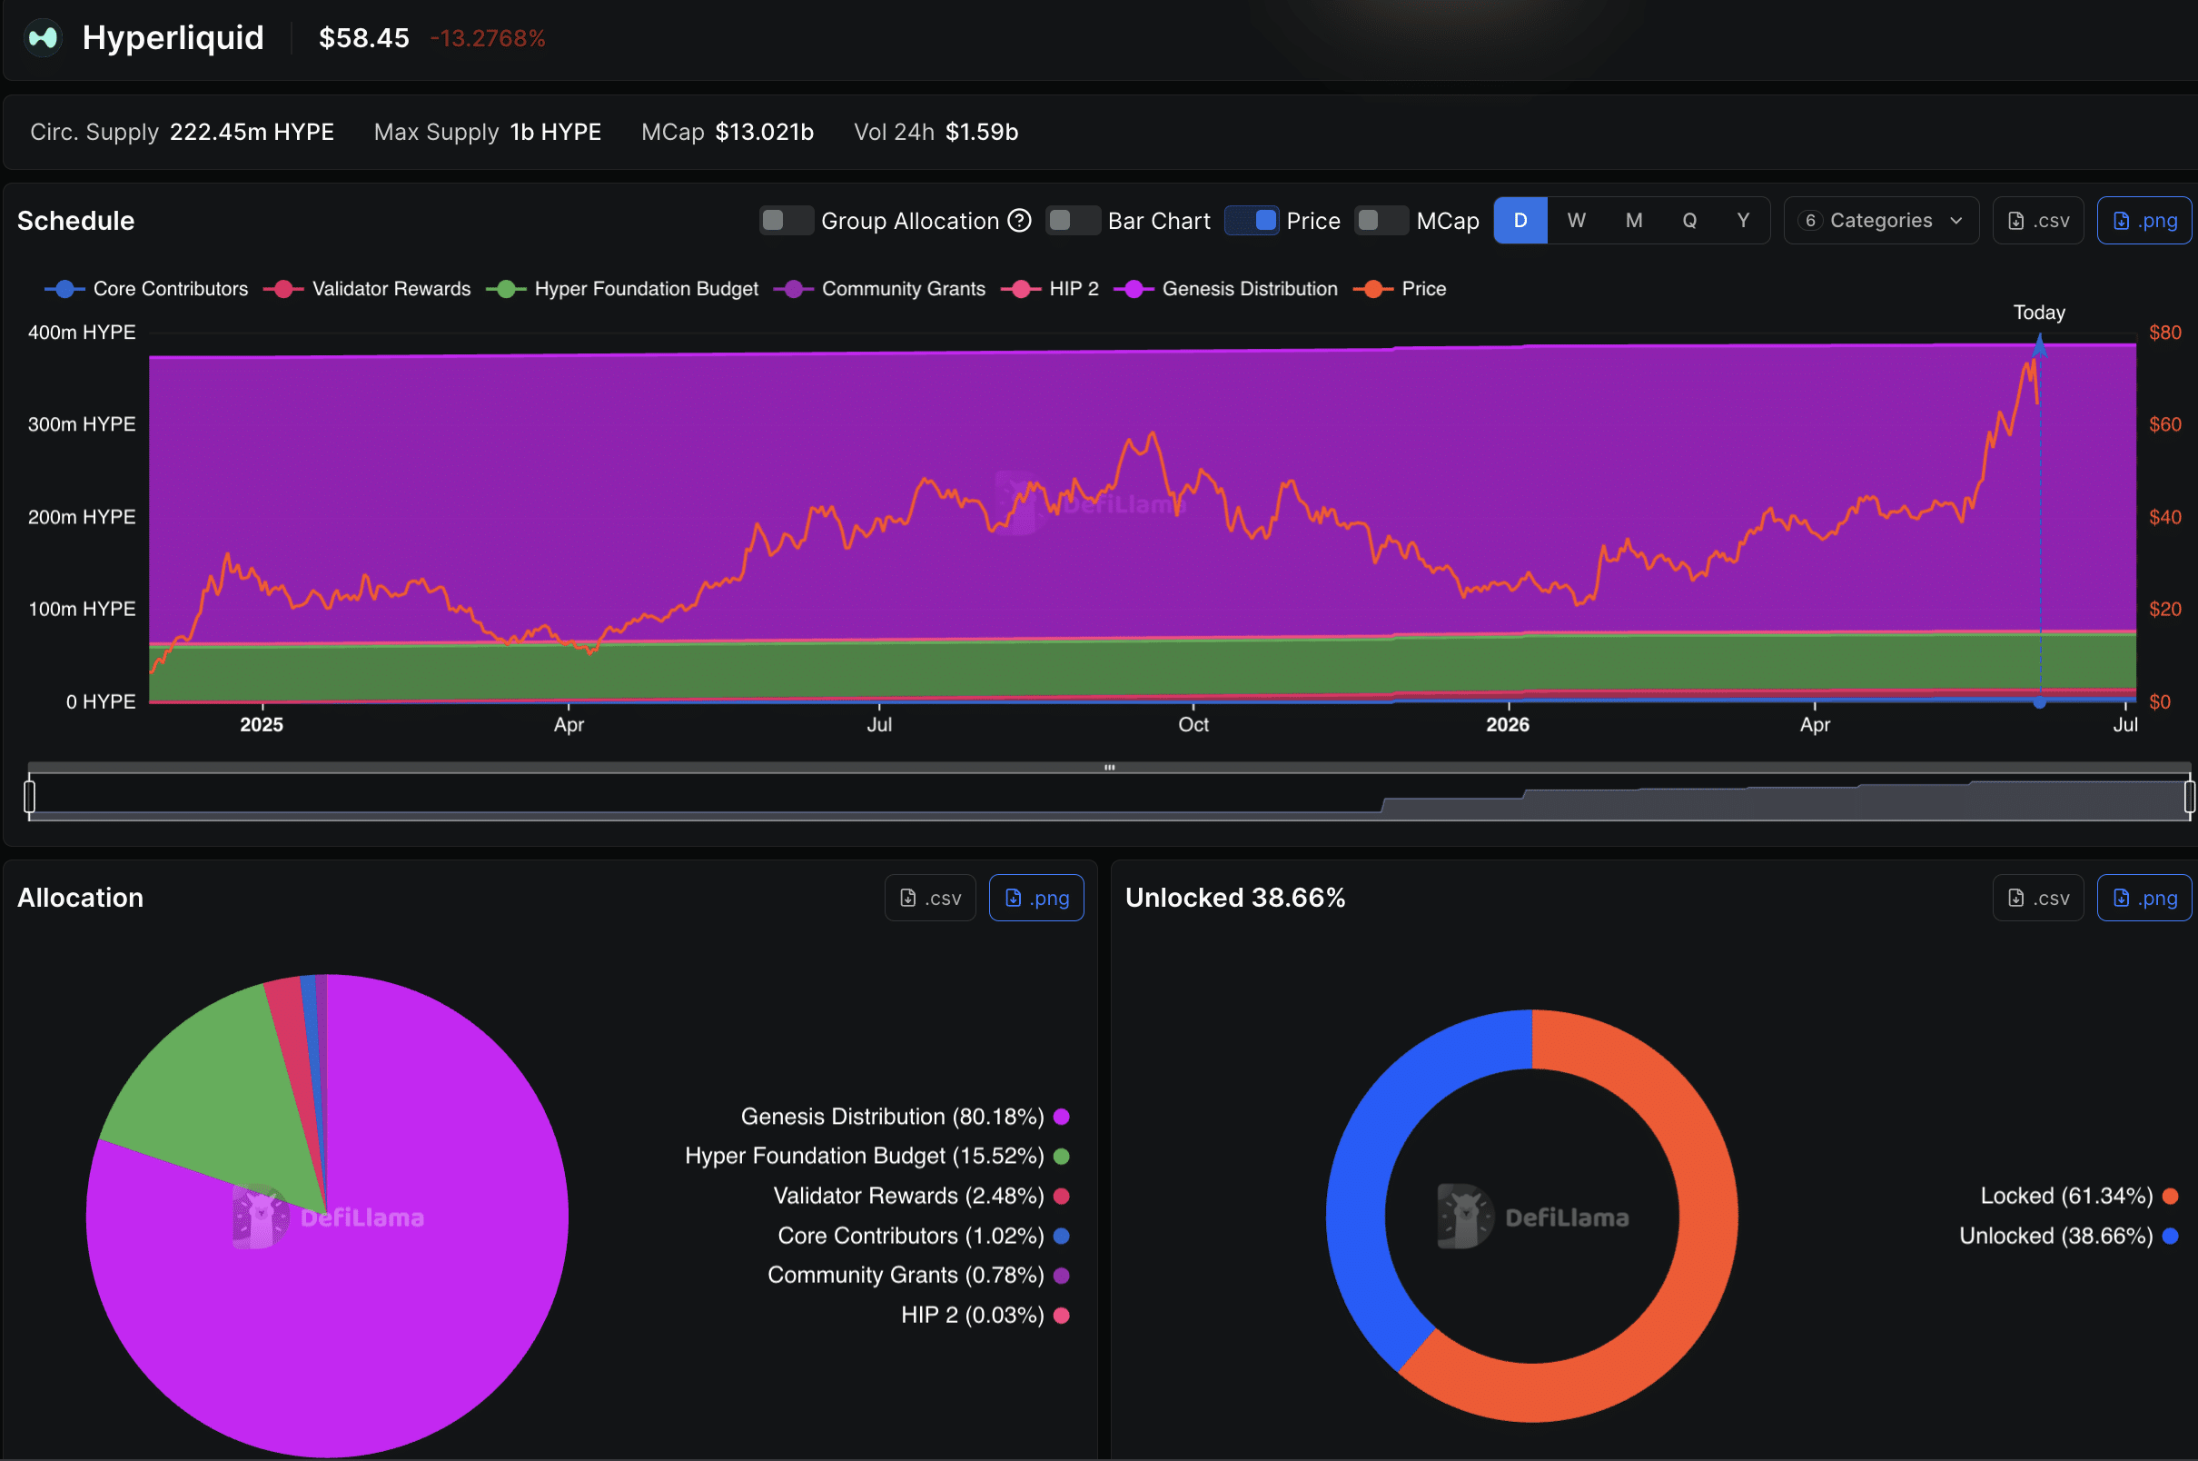This screenshot has width=2198, height=1461.
Task: Hide the Core Contributors series in legend
Action: (146, 289)
